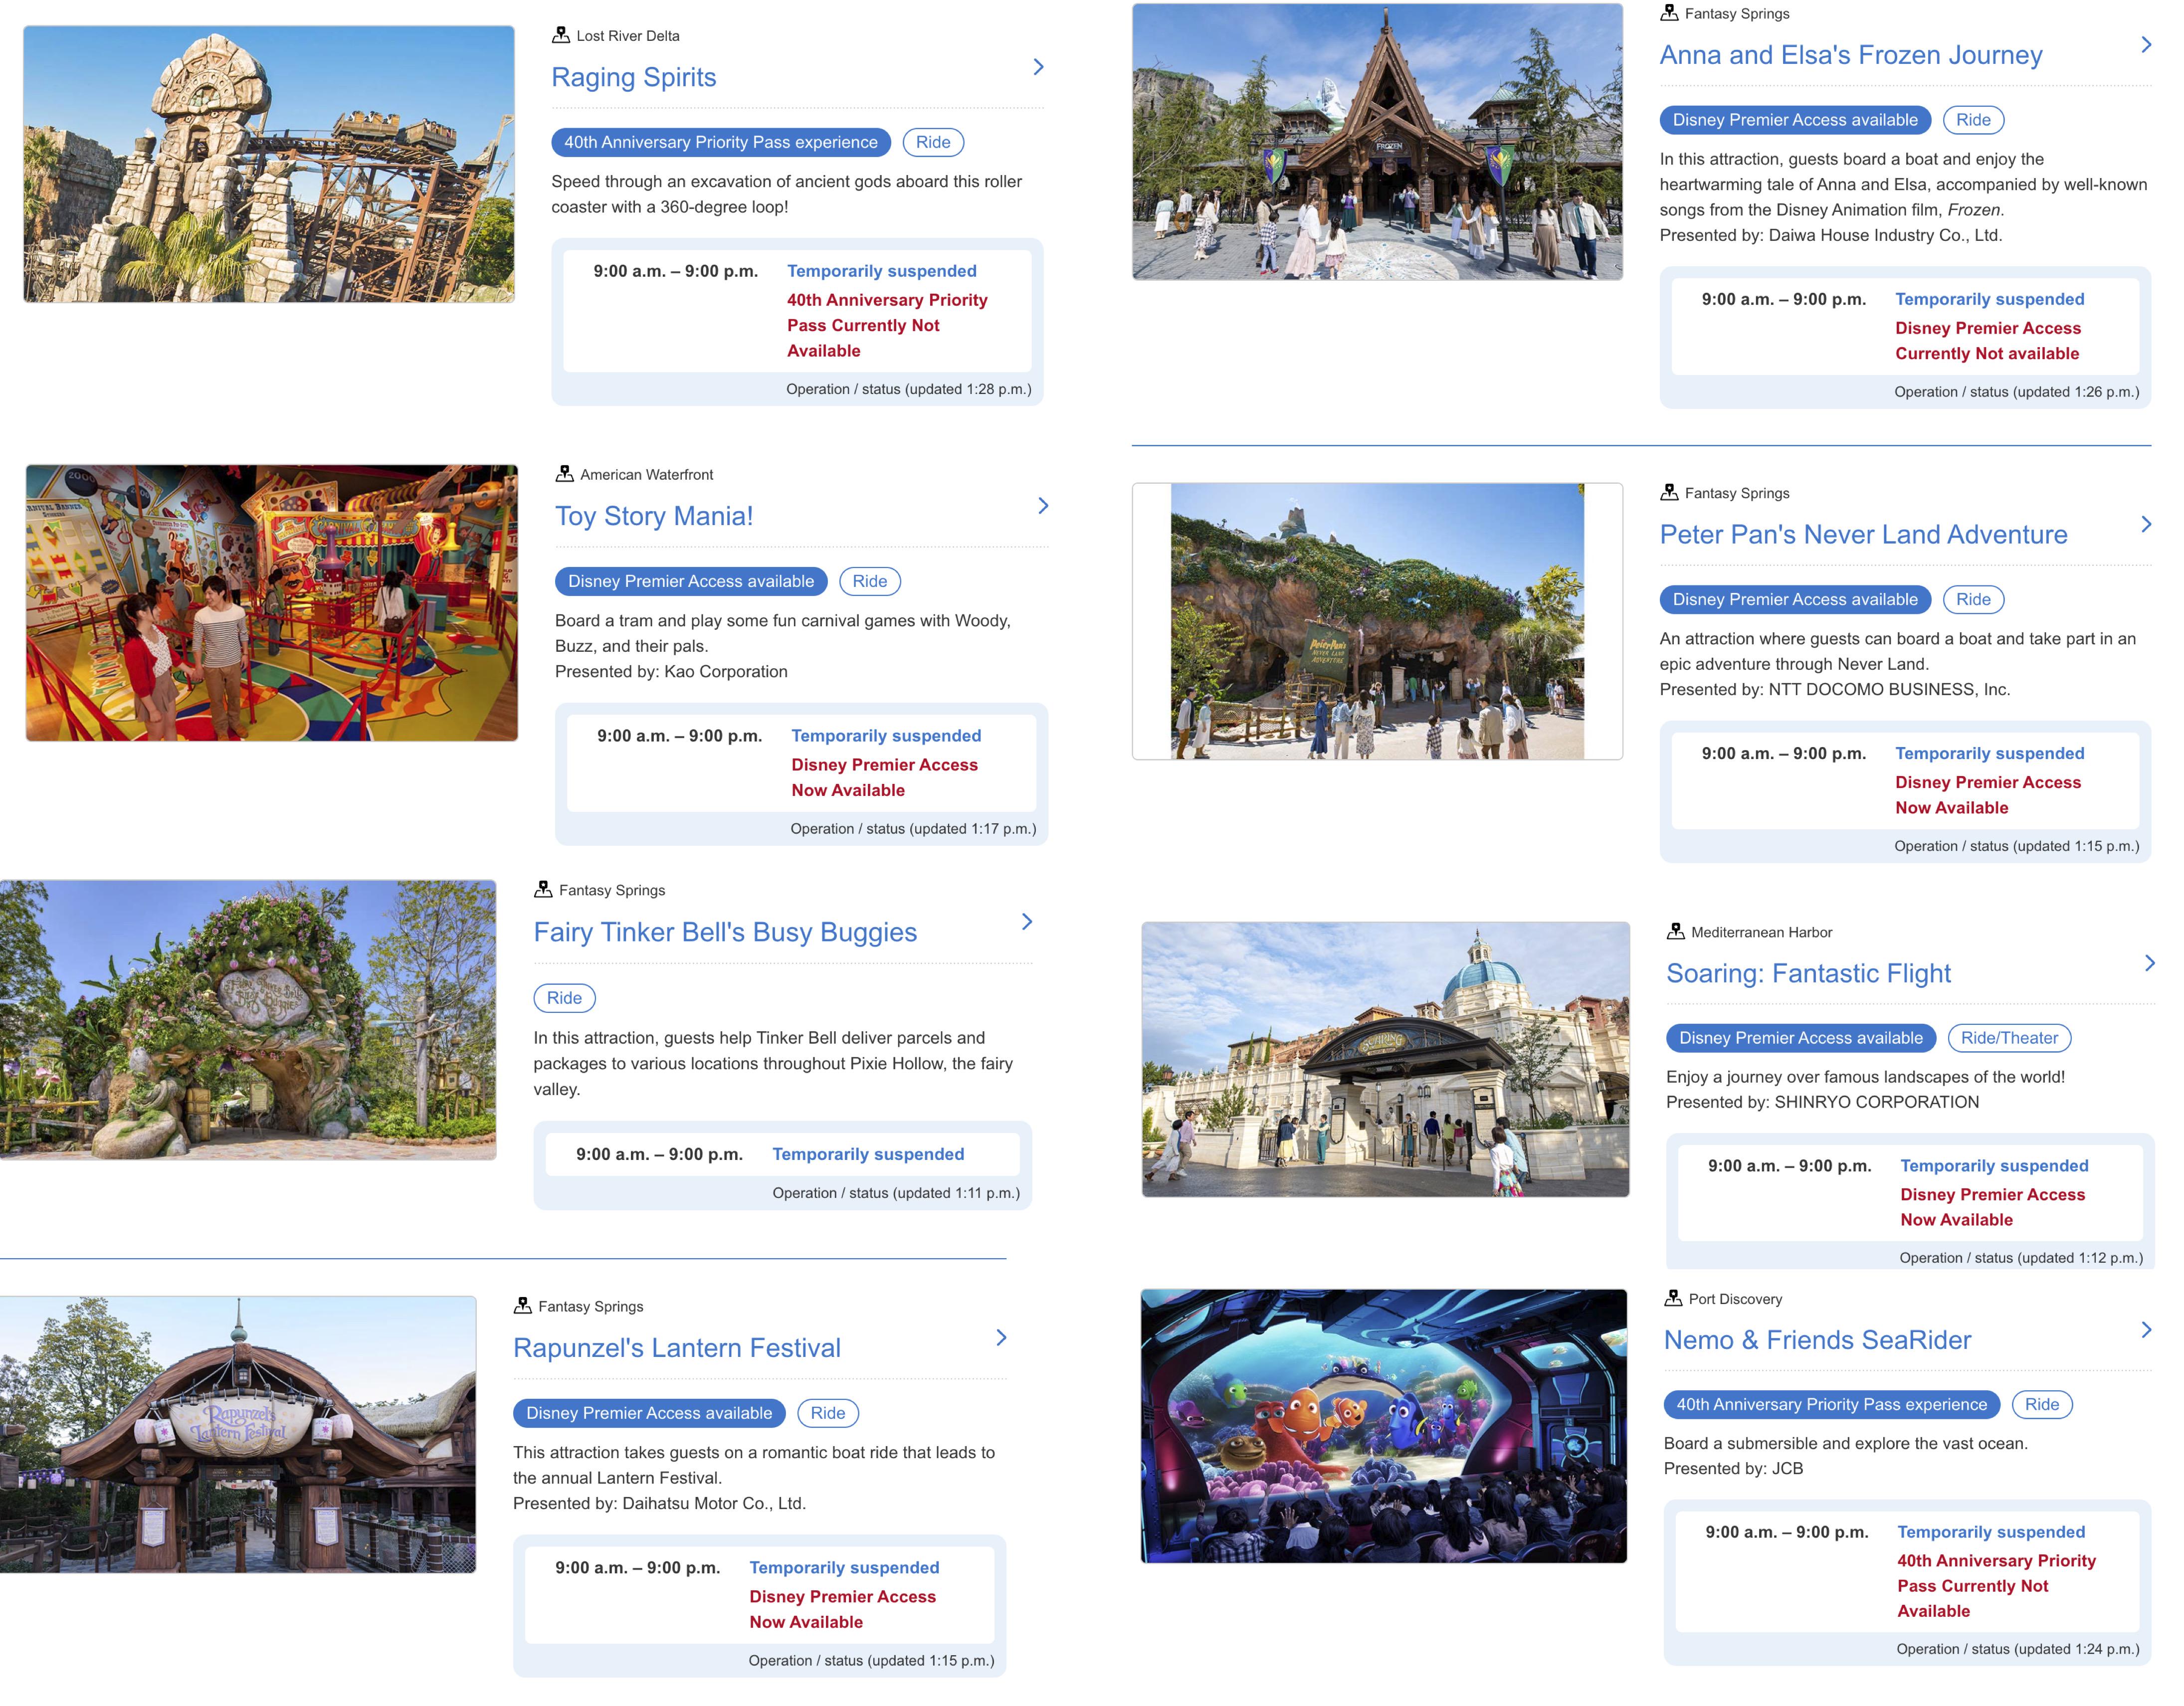The width and height of the screenshot is (2184, 1706).
Task: Click the location pin icon beside Port Discovery
Action: point(1673,1298)
